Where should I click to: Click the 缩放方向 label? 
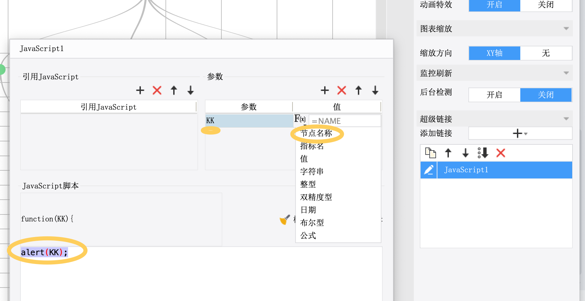point(436,53)
